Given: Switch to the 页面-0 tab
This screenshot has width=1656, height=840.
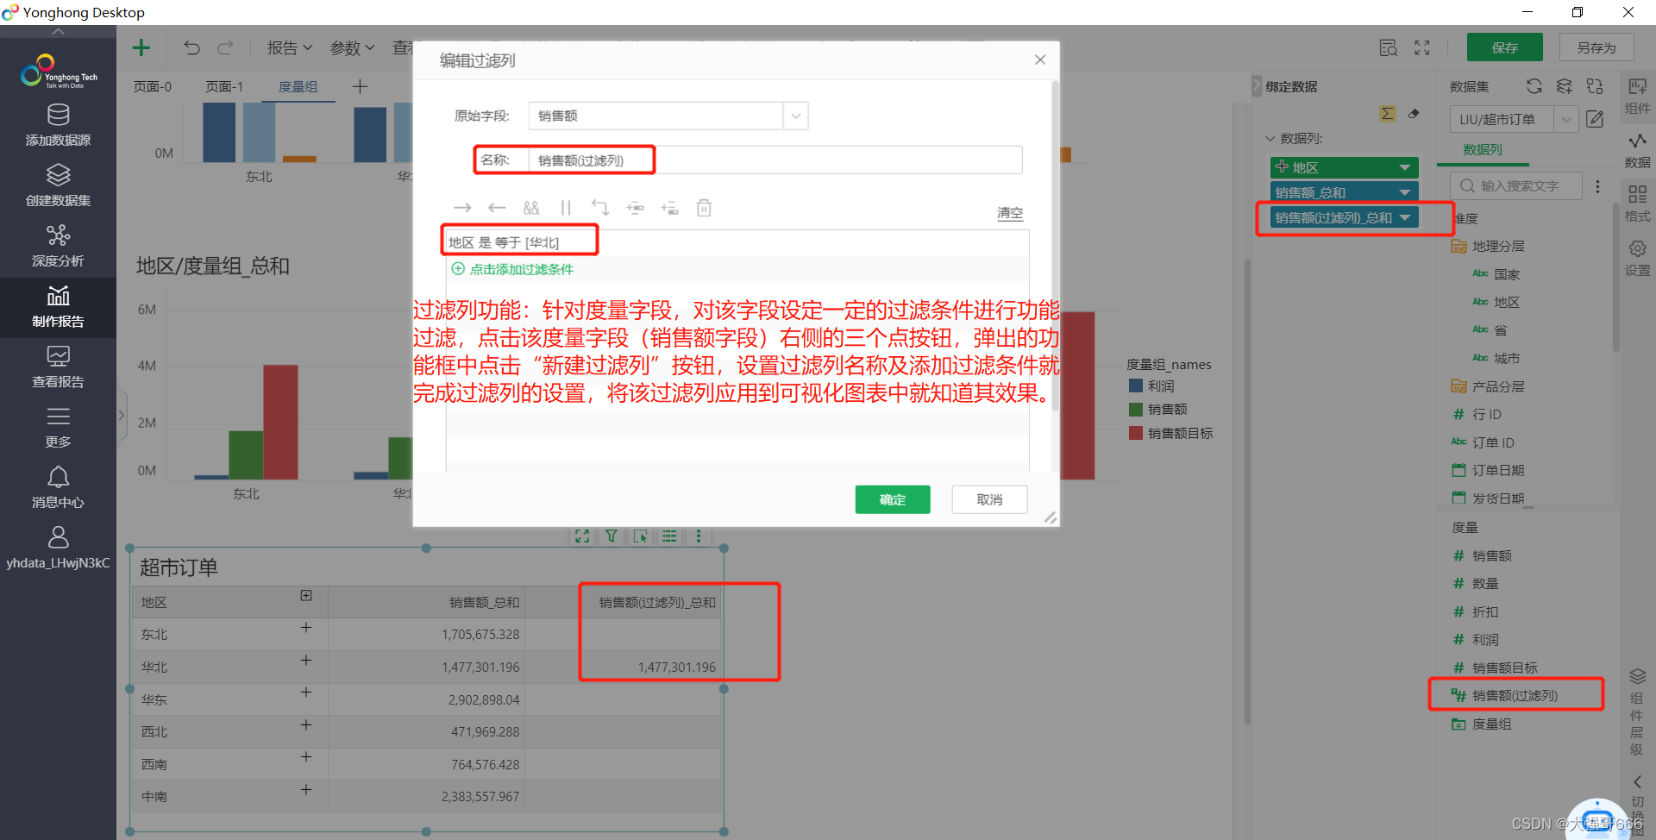Looking at the screenshot, I should (x=153, y=86).
